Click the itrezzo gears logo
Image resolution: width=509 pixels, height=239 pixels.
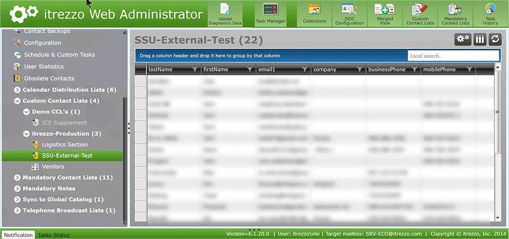tap(24, 14)
